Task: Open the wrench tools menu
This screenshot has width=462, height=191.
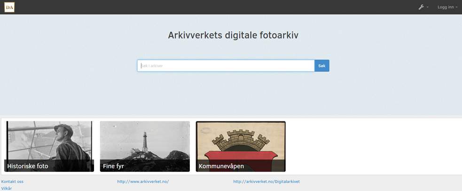Action: pos(422,7)
